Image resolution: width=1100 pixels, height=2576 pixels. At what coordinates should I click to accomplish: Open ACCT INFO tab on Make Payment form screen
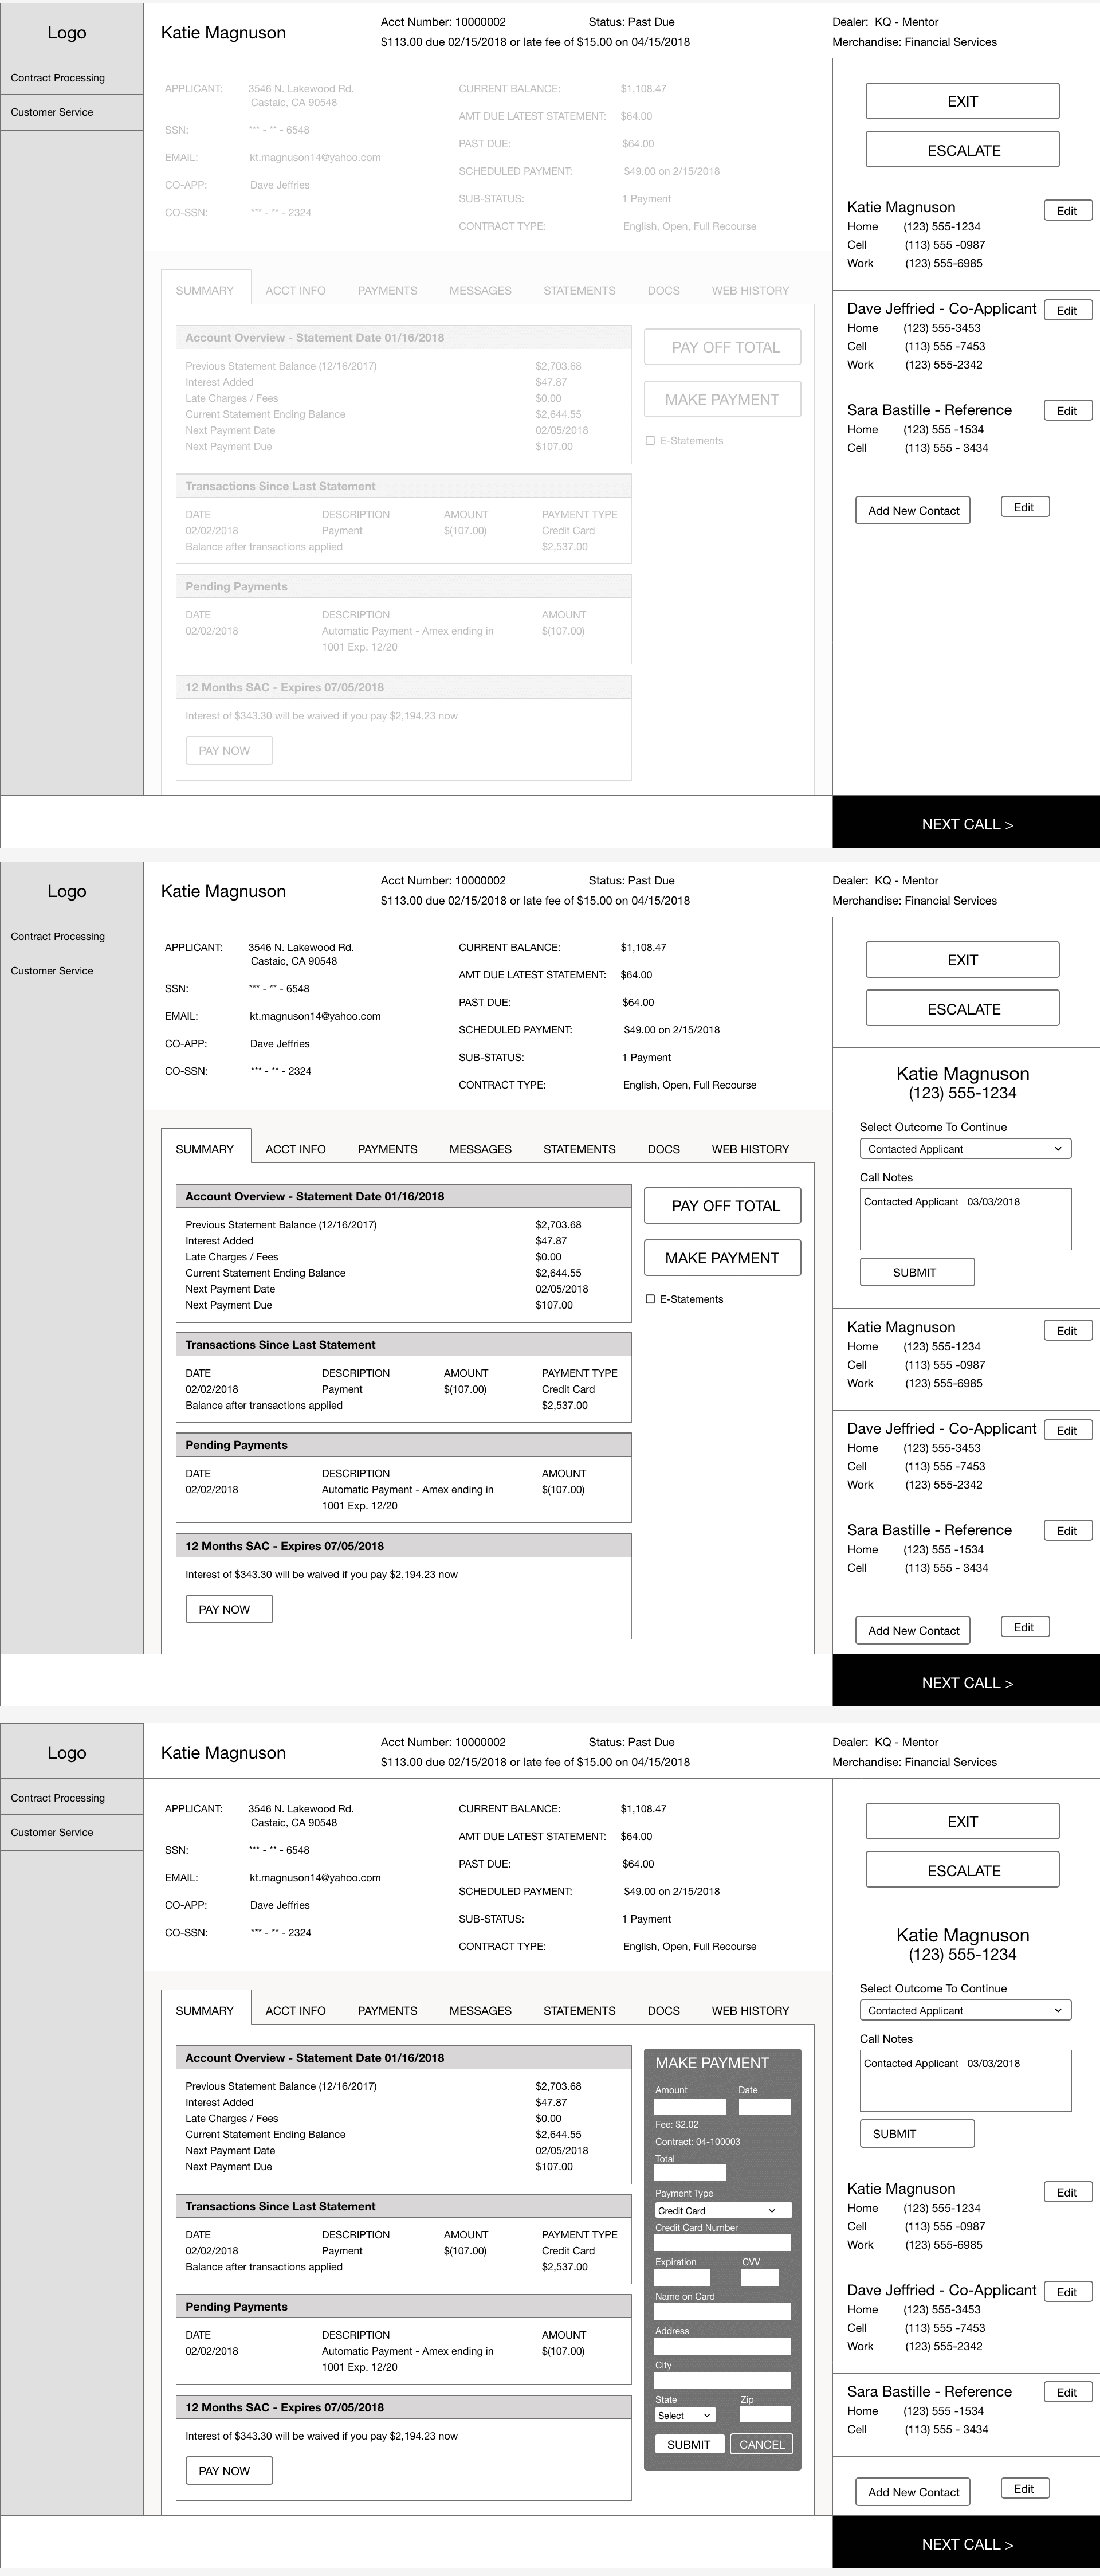point(296,2010)
